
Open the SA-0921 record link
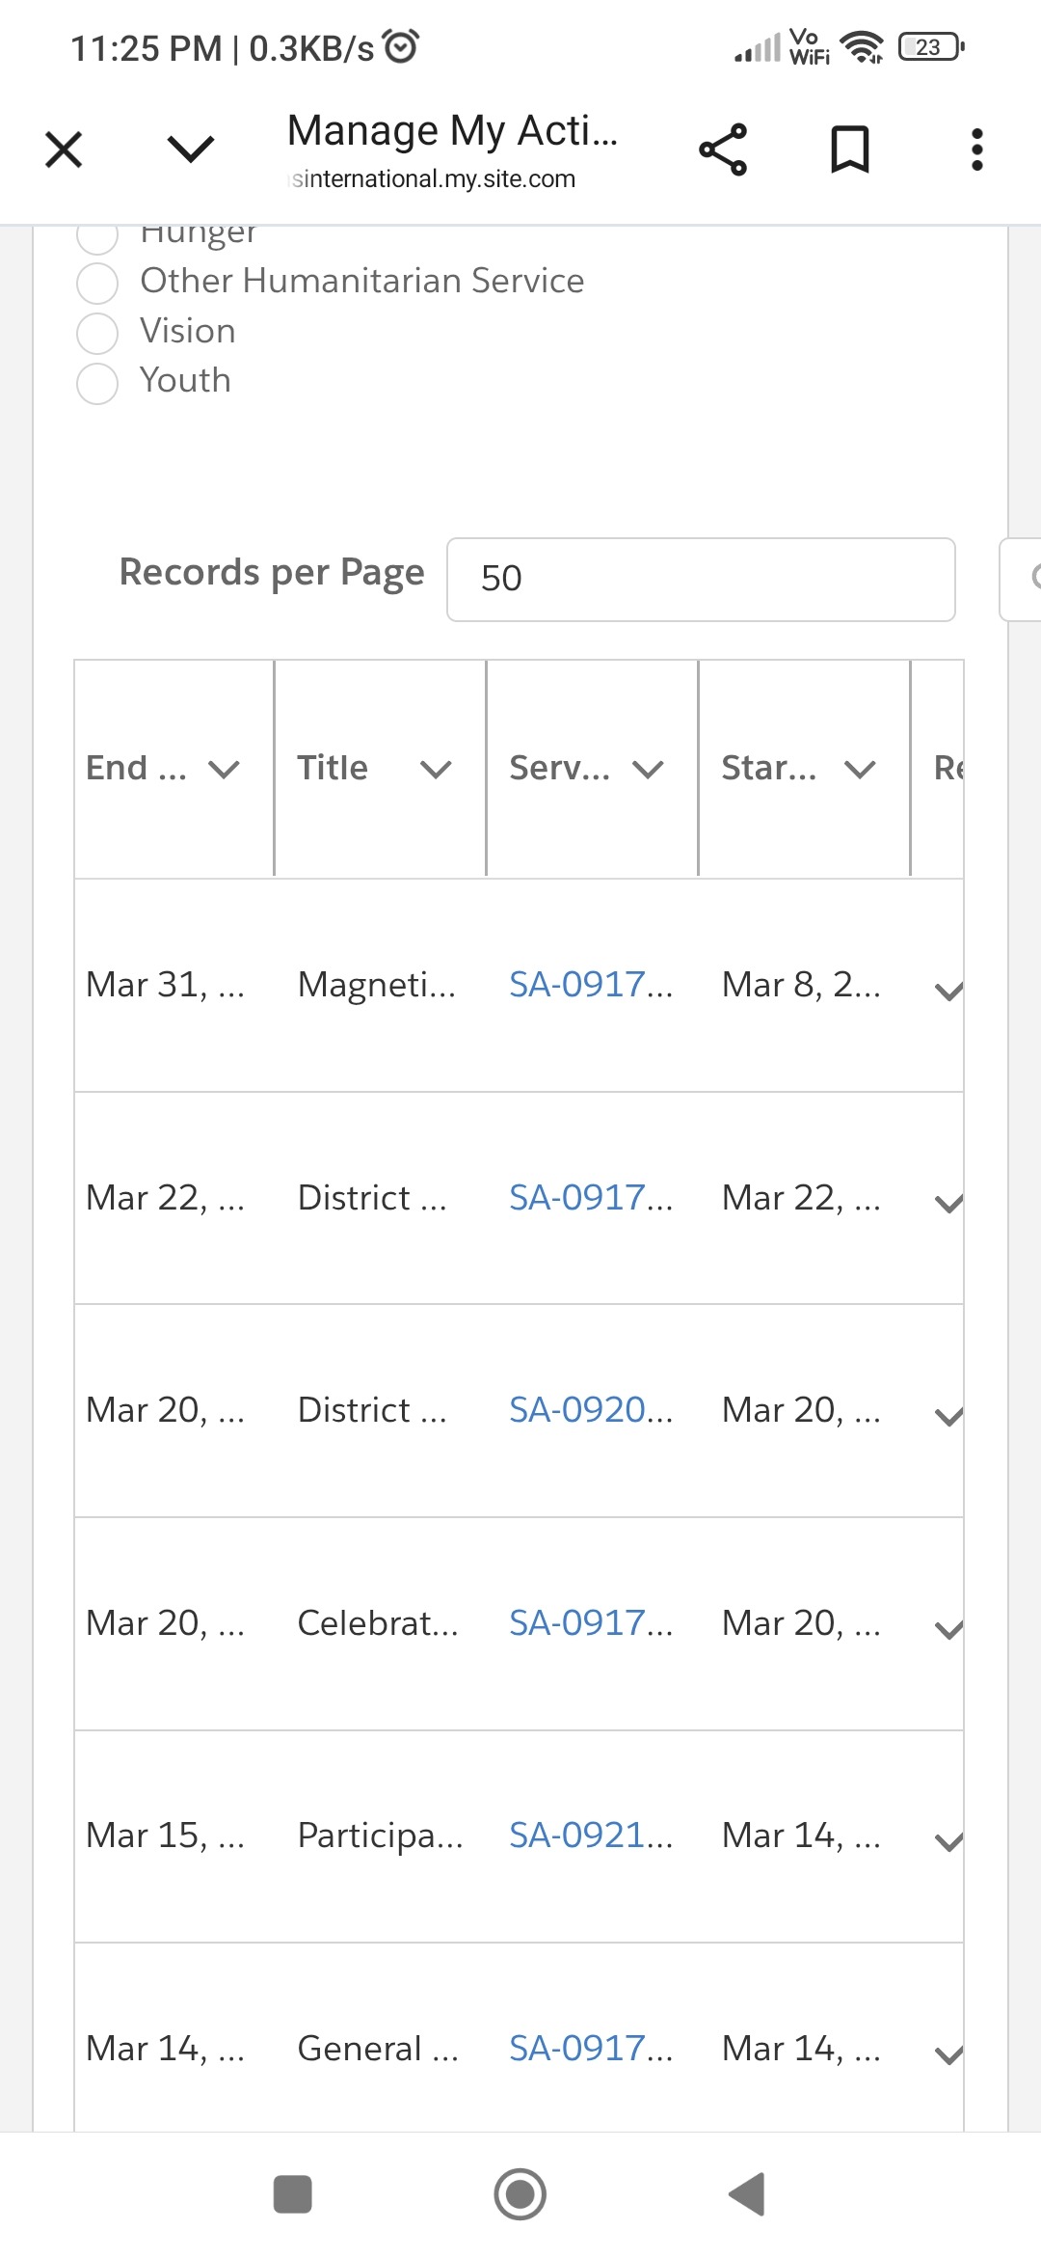pos(588,1835)
